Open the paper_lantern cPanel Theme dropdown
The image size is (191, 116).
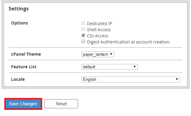point(98,54)
